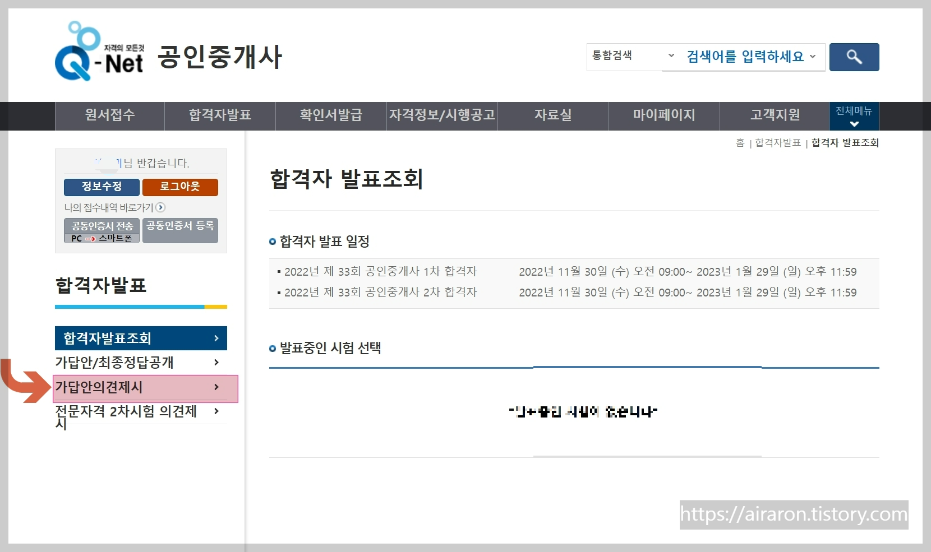The height and width of the screenshot is (552, 931).
Task: Click the 정보수정 button
Action: (x=101, y=187)
